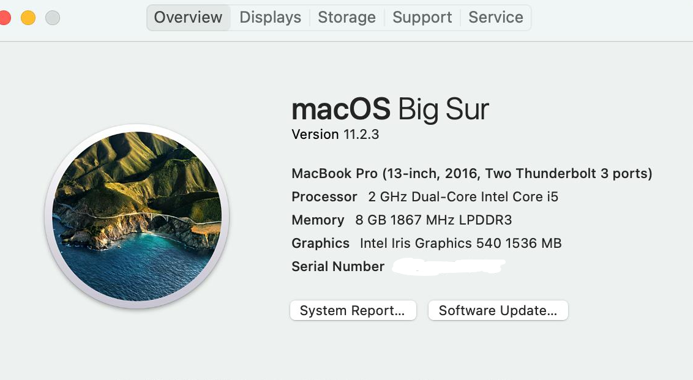Click Version 11.2.3 to show build number
Image resolution: width=693 pixels, height=380 pixels.
point(335,135)
